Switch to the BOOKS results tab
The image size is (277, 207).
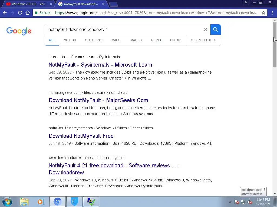pyautogui.click(x=176, y=40)
